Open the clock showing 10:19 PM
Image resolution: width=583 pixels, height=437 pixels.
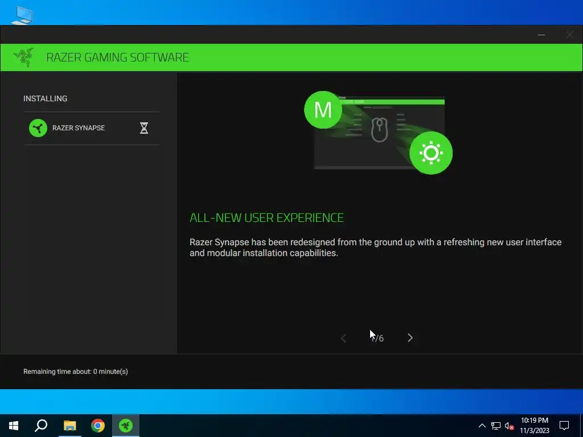[x=534, y=426]
